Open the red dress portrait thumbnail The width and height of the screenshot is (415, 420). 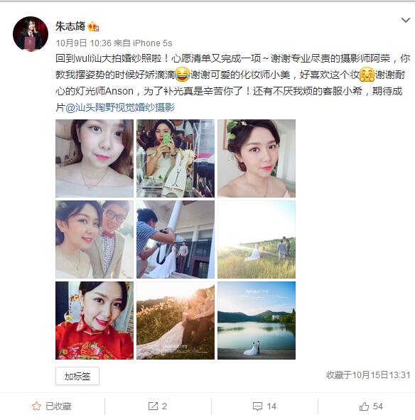(x=95, y=321)
